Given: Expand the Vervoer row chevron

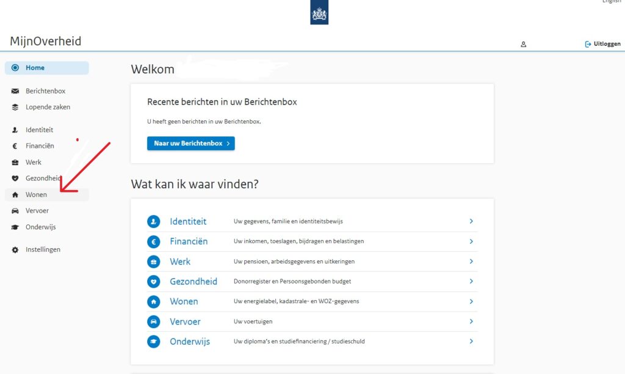Looking at the screenshot, I should pyautogui.click(x=471, y=321).
